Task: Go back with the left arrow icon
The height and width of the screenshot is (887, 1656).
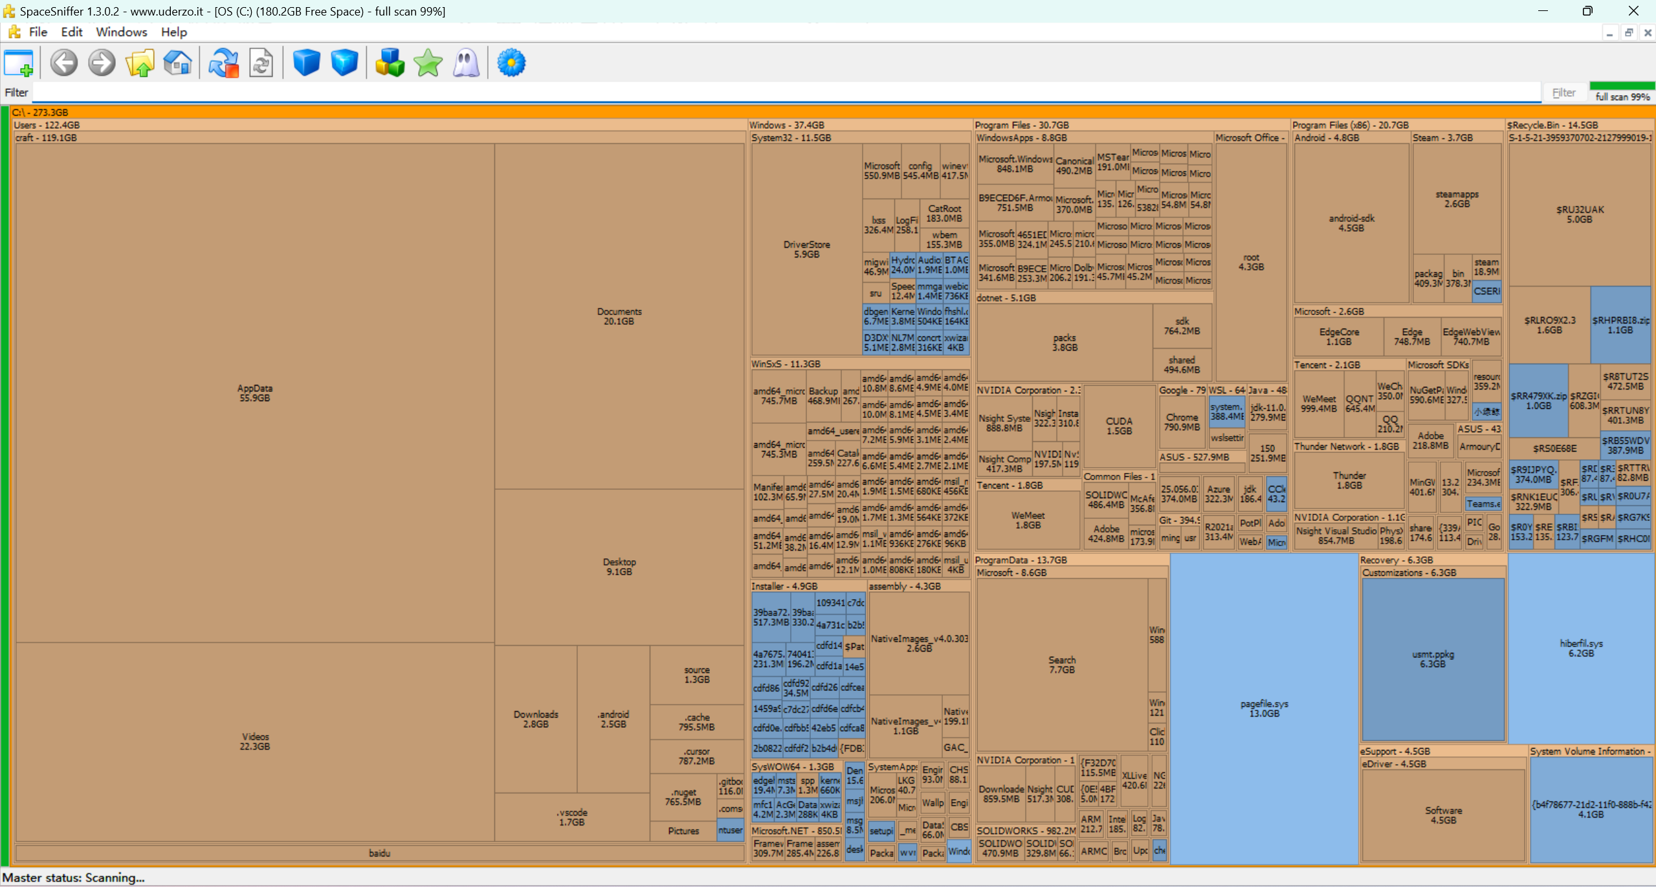Action: click(x=64, y=63)
